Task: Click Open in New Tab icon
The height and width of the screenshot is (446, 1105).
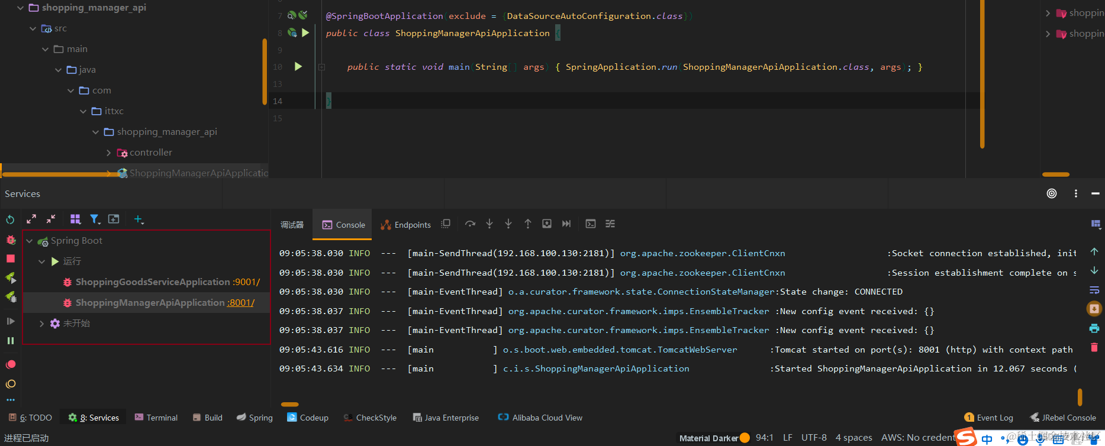Action: tap(114, 219)
